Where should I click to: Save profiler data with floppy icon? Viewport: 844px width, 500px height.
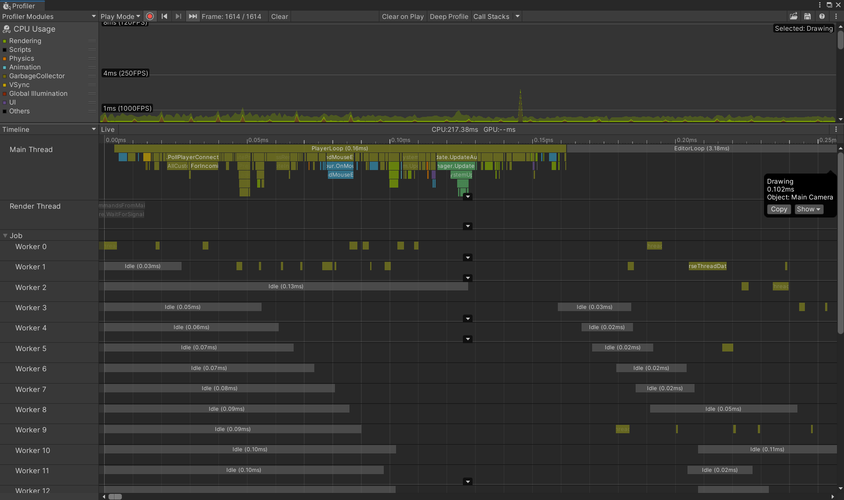[808, 16]
